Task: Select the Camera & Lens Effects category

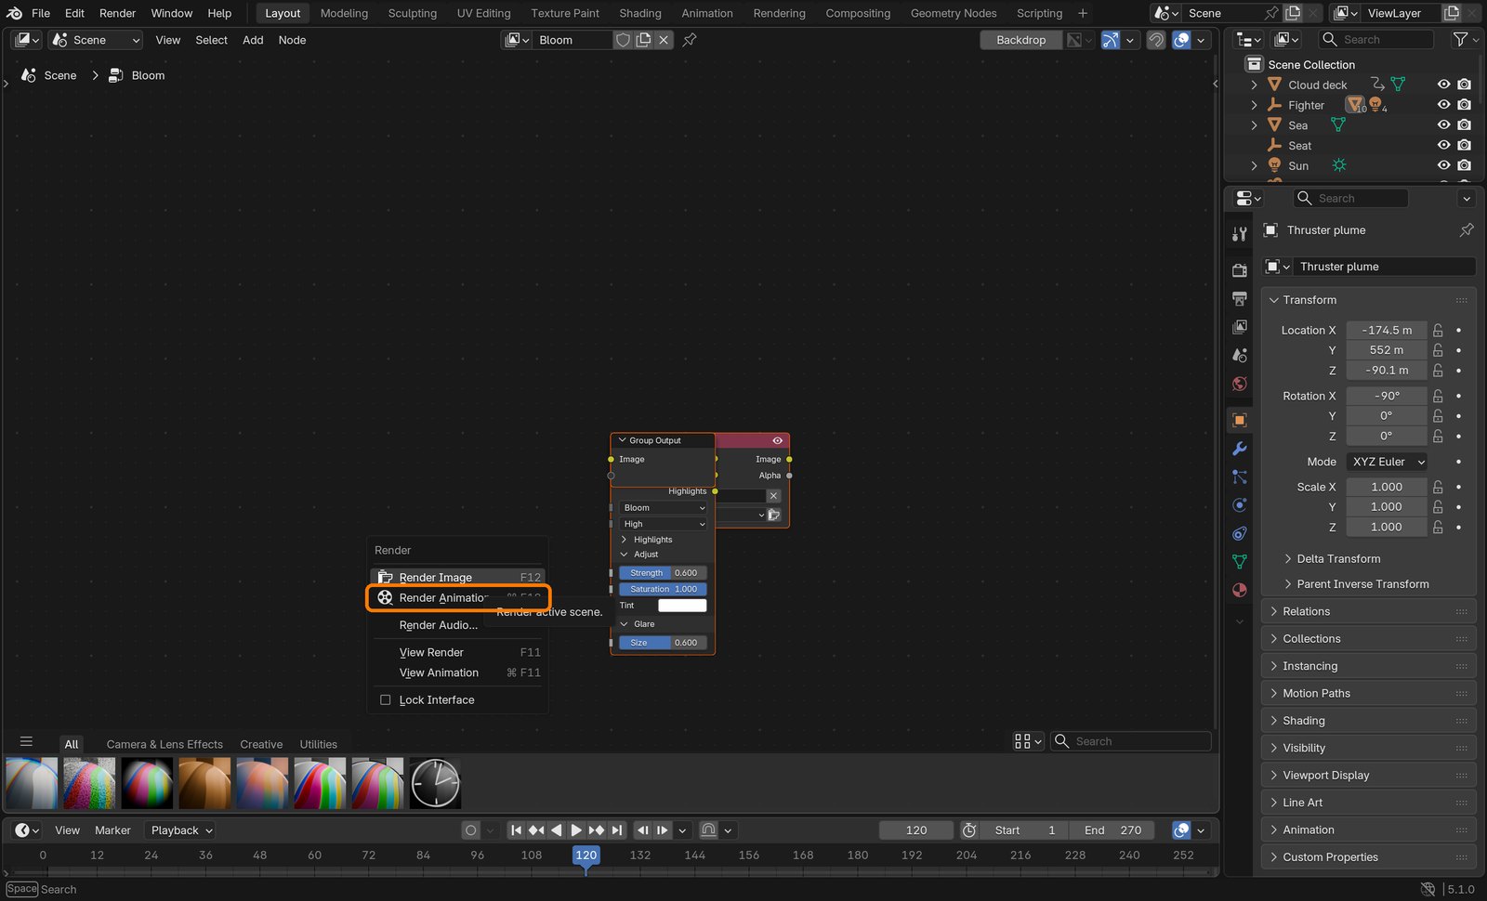Action: point(164,745)
